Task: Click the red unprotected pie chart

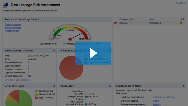Action: coord(71,68)
